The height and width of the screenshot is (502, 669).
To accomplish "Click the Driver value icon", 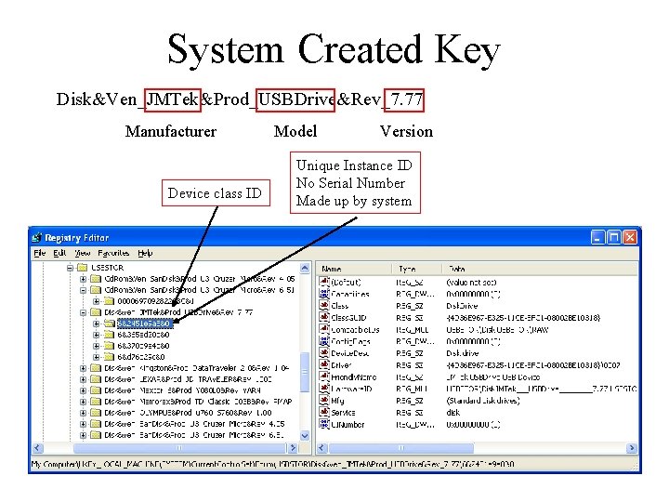I will point(324,365).
